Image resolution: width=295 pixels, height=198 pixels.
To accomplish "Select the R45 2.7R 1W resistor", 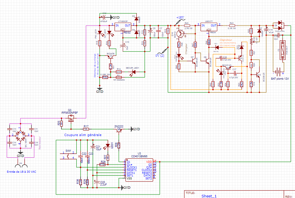I will coord(186,26).
